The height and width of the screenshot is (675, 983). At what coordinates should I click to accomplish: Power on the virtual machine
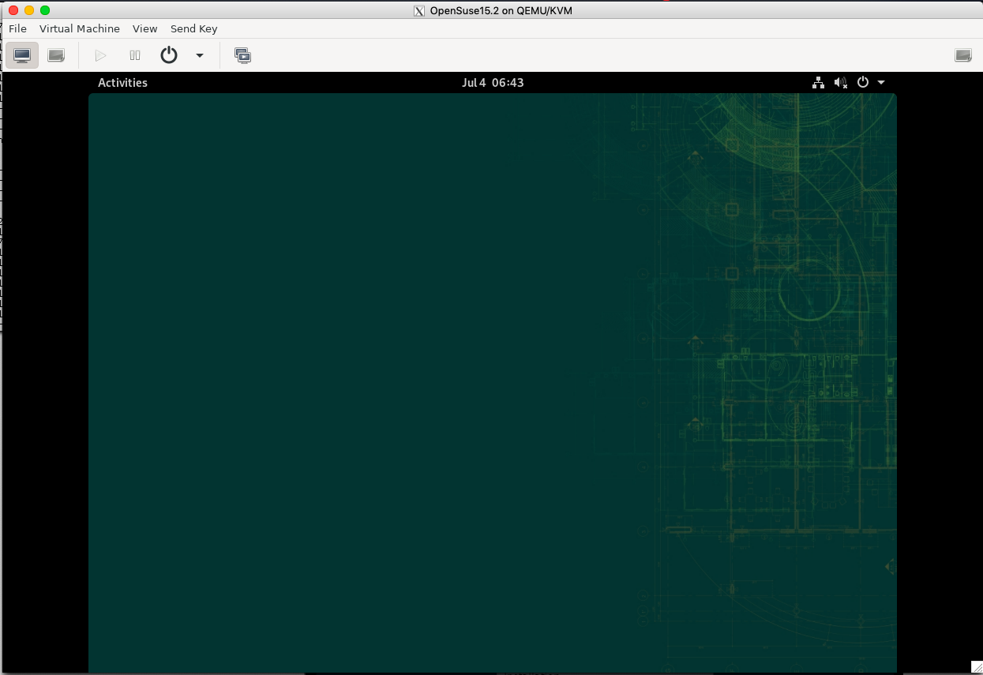100,55
